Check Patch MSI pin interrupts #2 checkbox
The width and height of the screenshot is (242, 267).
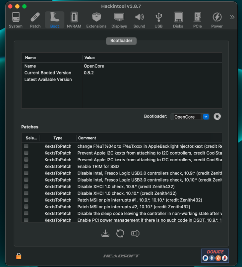(x=26, y=206)
